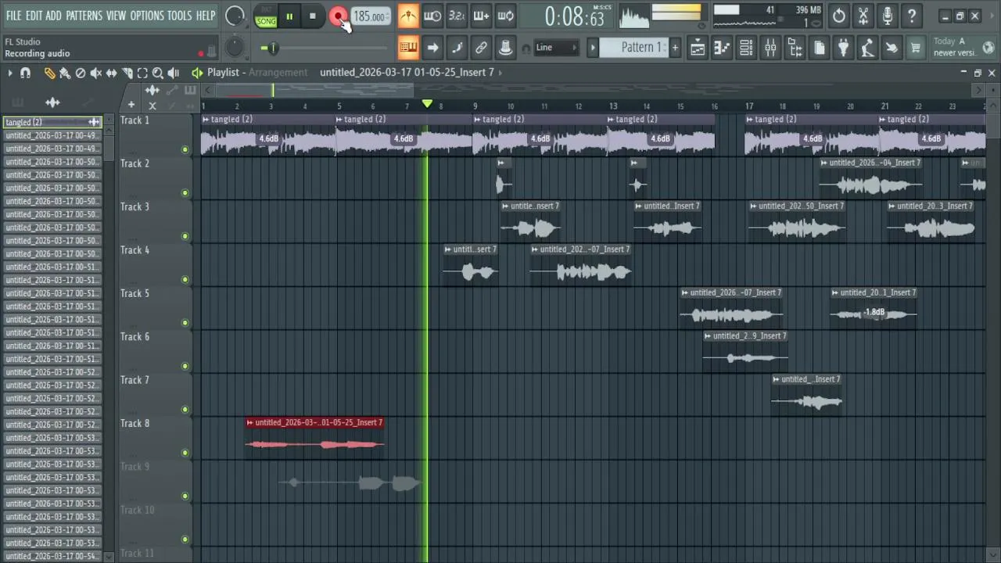Stop playback with the stop button

[313, 16]
